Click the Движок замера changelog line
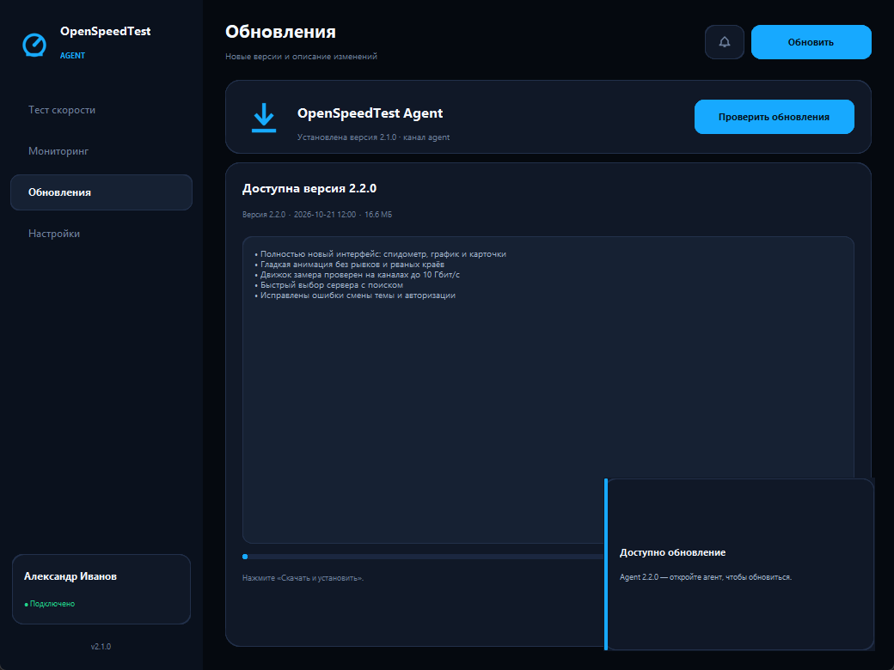This screenshot has width=894, height=670. coord(357,275)
